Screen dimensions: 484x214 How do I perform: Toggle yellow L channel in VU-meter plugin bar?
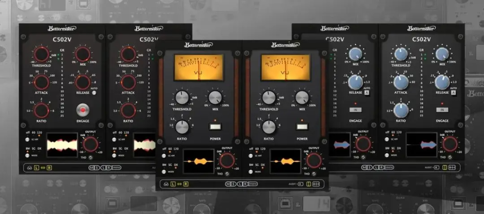(x=173, y=184)
